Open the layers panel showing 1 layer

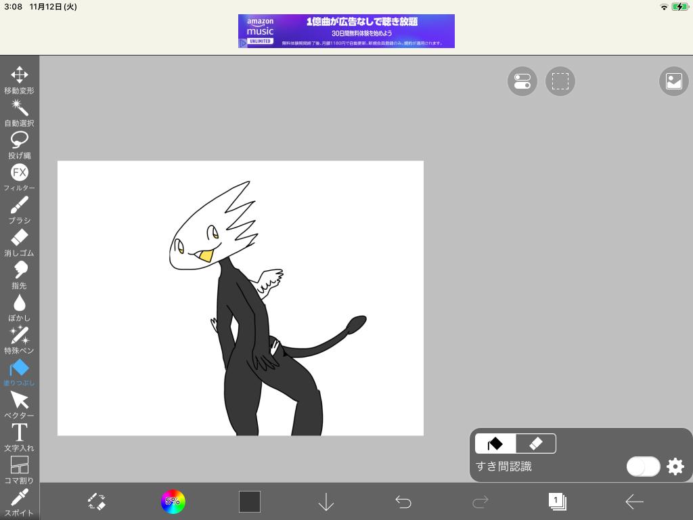[x=557, y=502]
